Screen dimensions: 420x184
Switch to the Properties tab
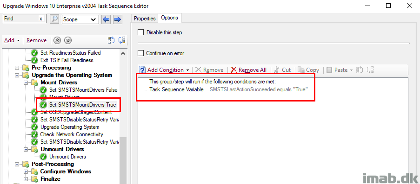point(145,19)
